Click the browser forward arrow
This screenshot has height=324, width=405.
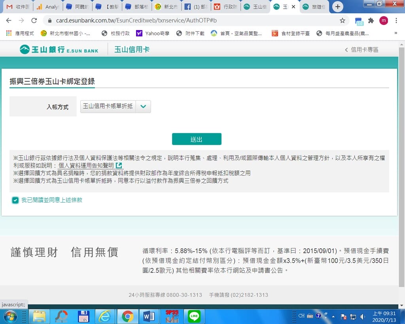tap(21, 21)
